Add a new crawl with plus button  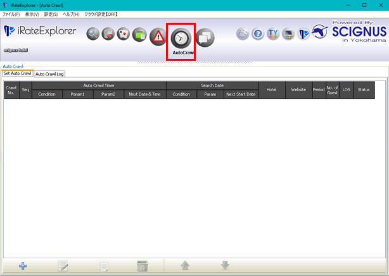tap(23, 266)
